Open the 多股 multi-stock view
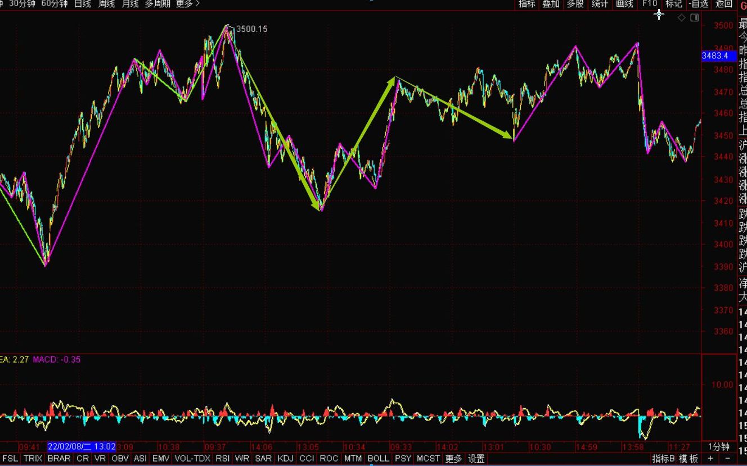This screenshot has height=466, width=747. click(575, 4)
